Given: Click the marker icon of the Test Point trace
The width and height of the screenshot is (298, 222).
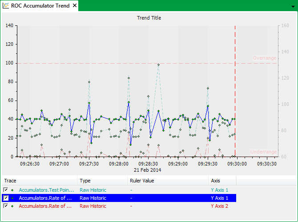Looking at the screenshot, I should [12, 190].
